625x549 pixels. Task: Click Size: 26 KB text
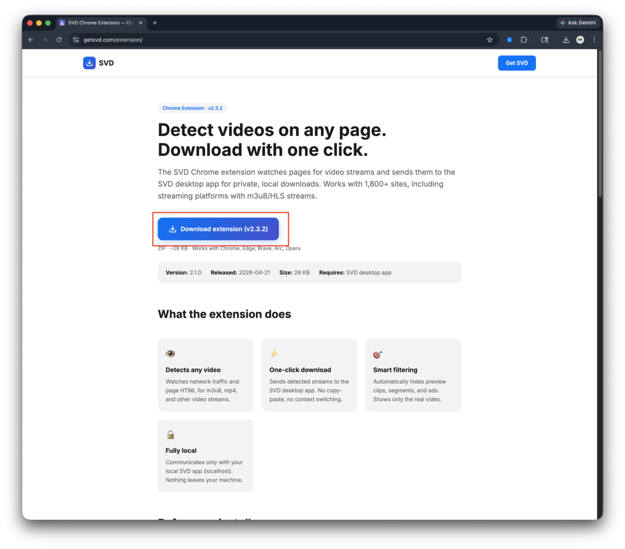point(294,273)
